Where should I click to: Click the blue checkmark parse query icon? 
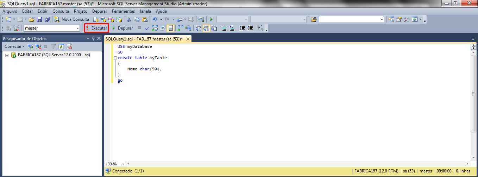point(147,28)
